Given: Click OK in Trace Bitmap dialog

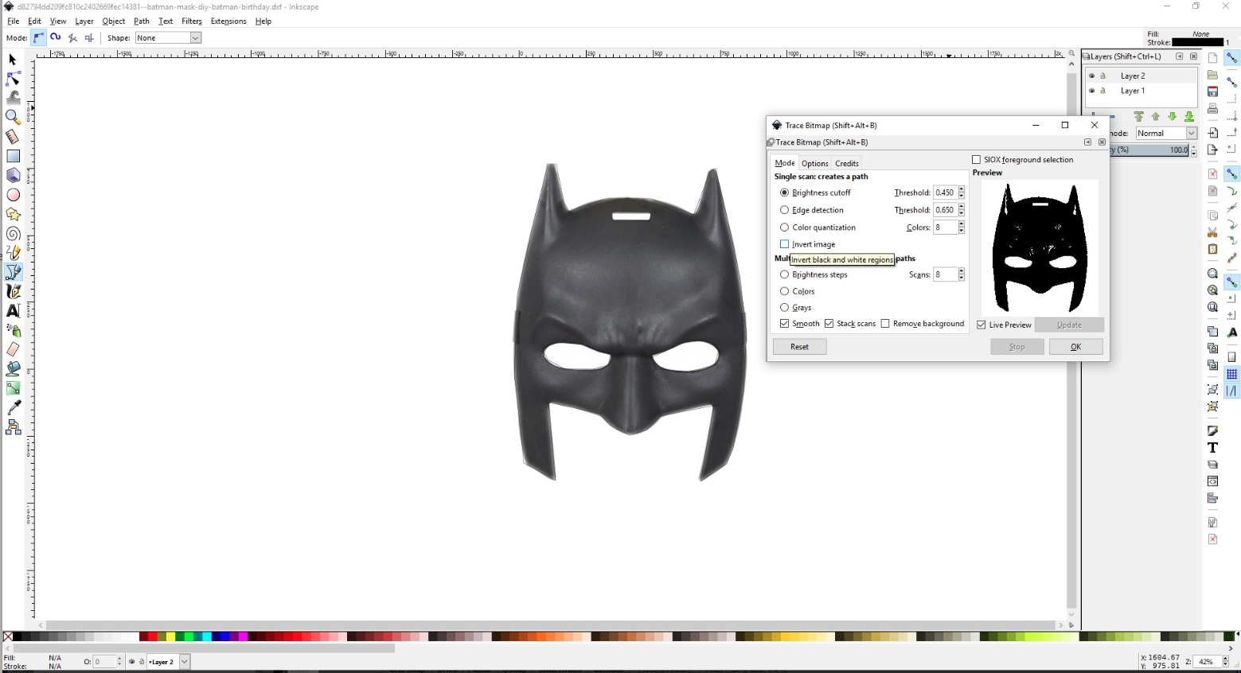Looking at the screenshot, I should pos(1076,347).
